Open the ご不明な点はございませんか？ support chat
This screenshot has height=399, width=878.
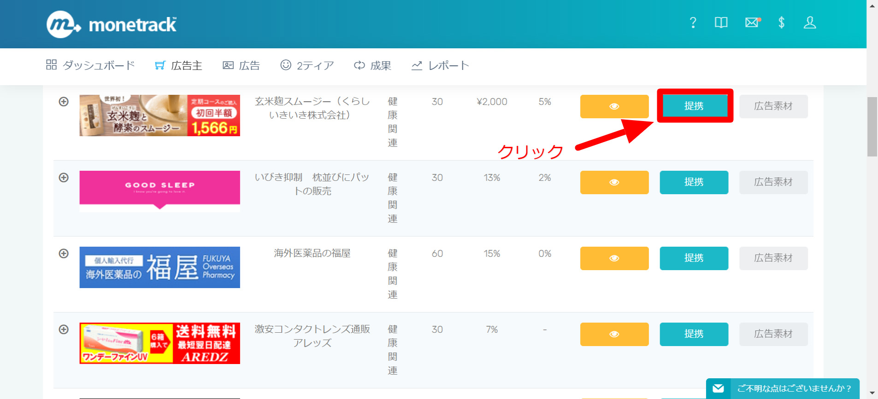783,388
